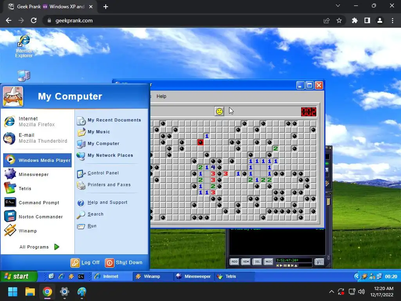Open Help and Support

(x=102, y=203)
